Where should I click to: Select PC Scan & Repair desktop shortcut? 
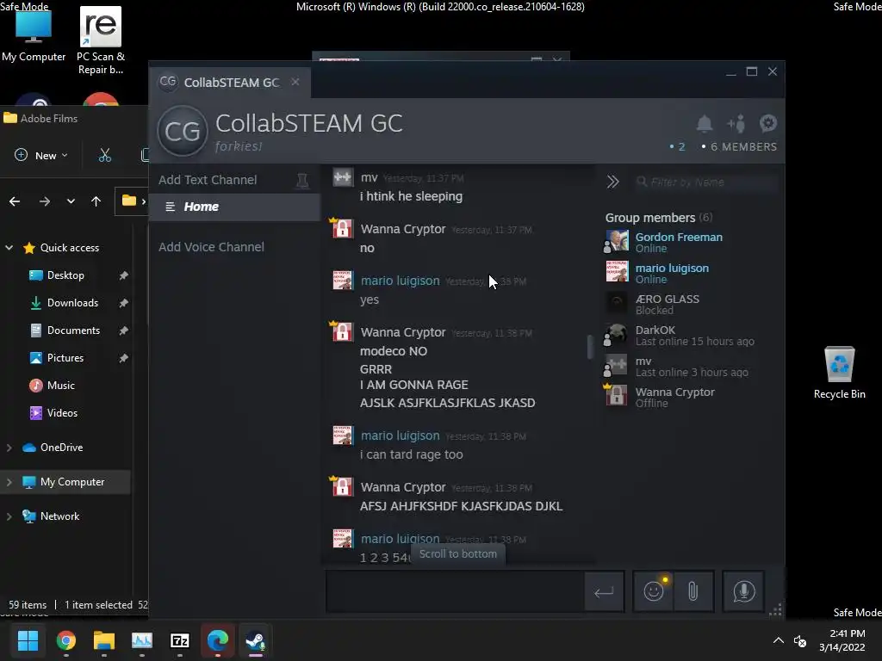[101, 40]
